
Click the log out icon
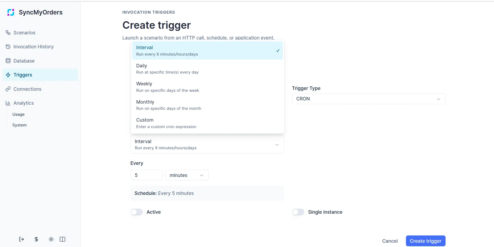(21, 239)
